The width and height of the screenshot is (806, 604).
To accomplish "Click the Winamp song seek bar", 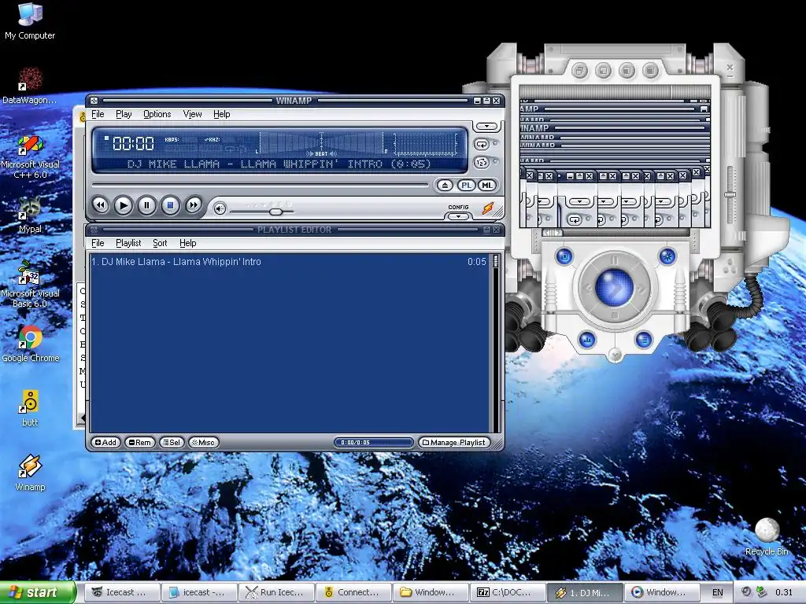I will [x=260, y=184].
